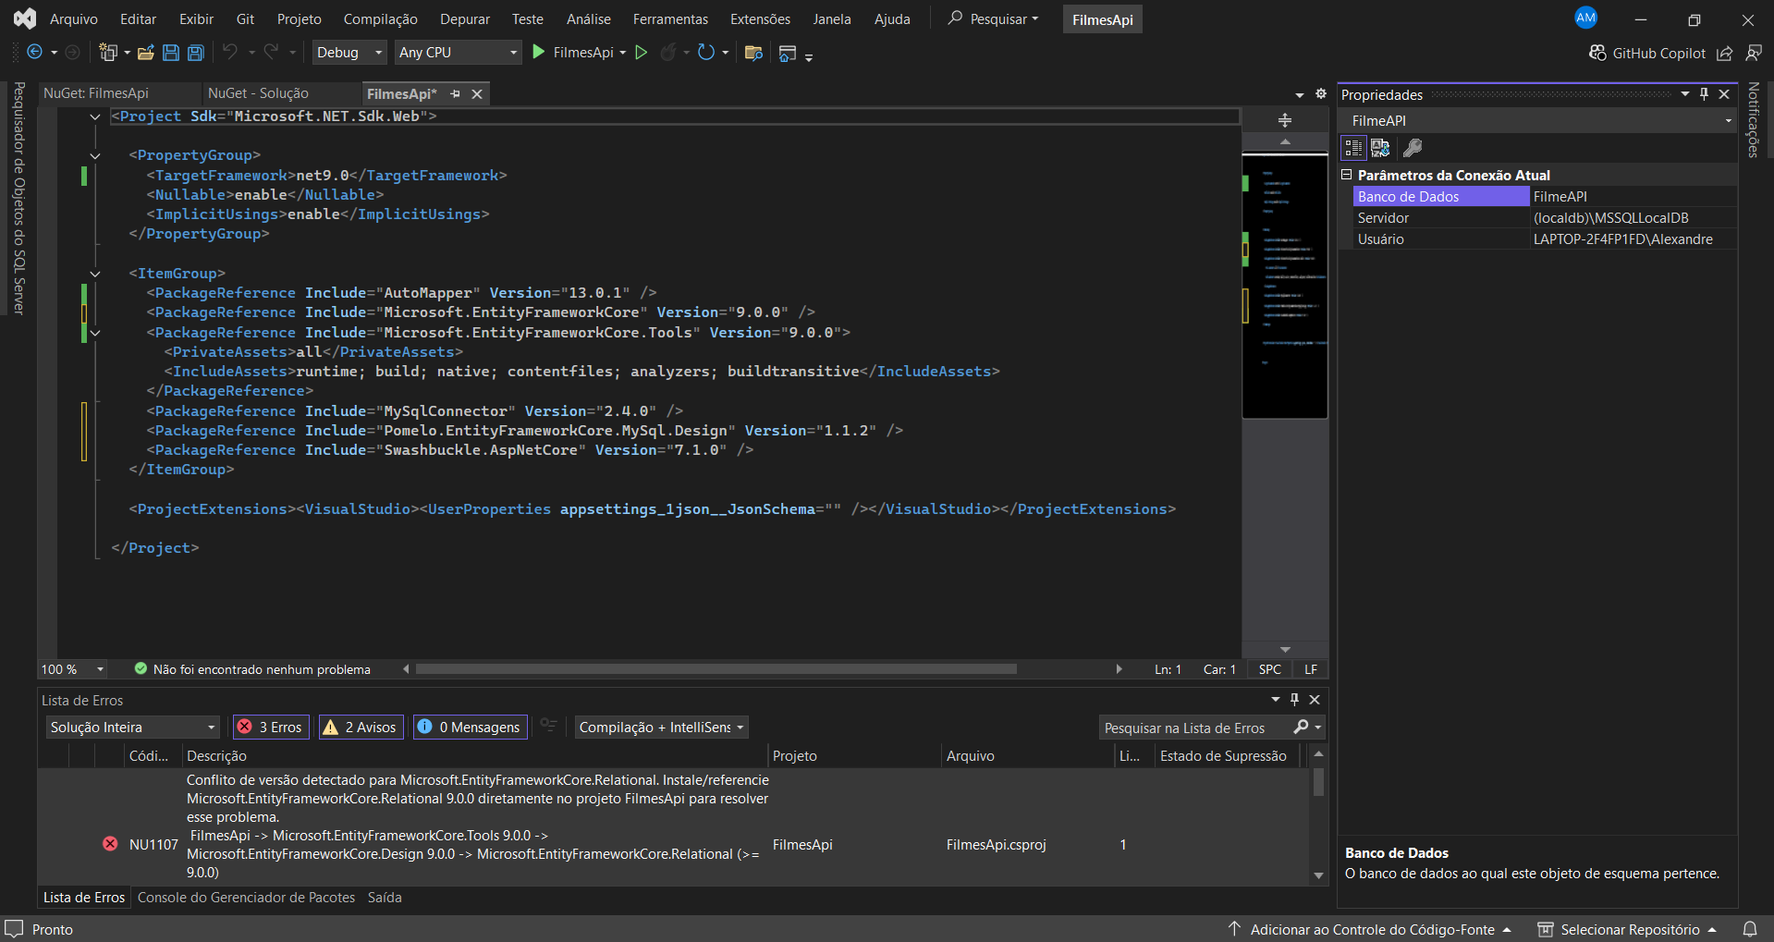
Task: Collapse Parâmetros da Conexão Atual section
Action: coord(1347,175)
